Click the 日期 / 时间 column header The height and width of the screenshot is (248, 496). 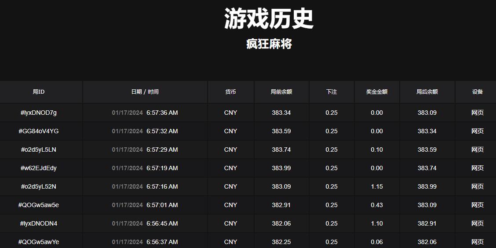pos(145,92)
